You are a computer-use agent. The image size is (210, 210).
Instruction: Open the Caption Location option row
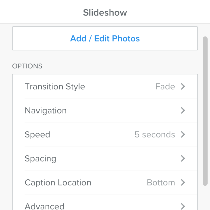point(58,183)
